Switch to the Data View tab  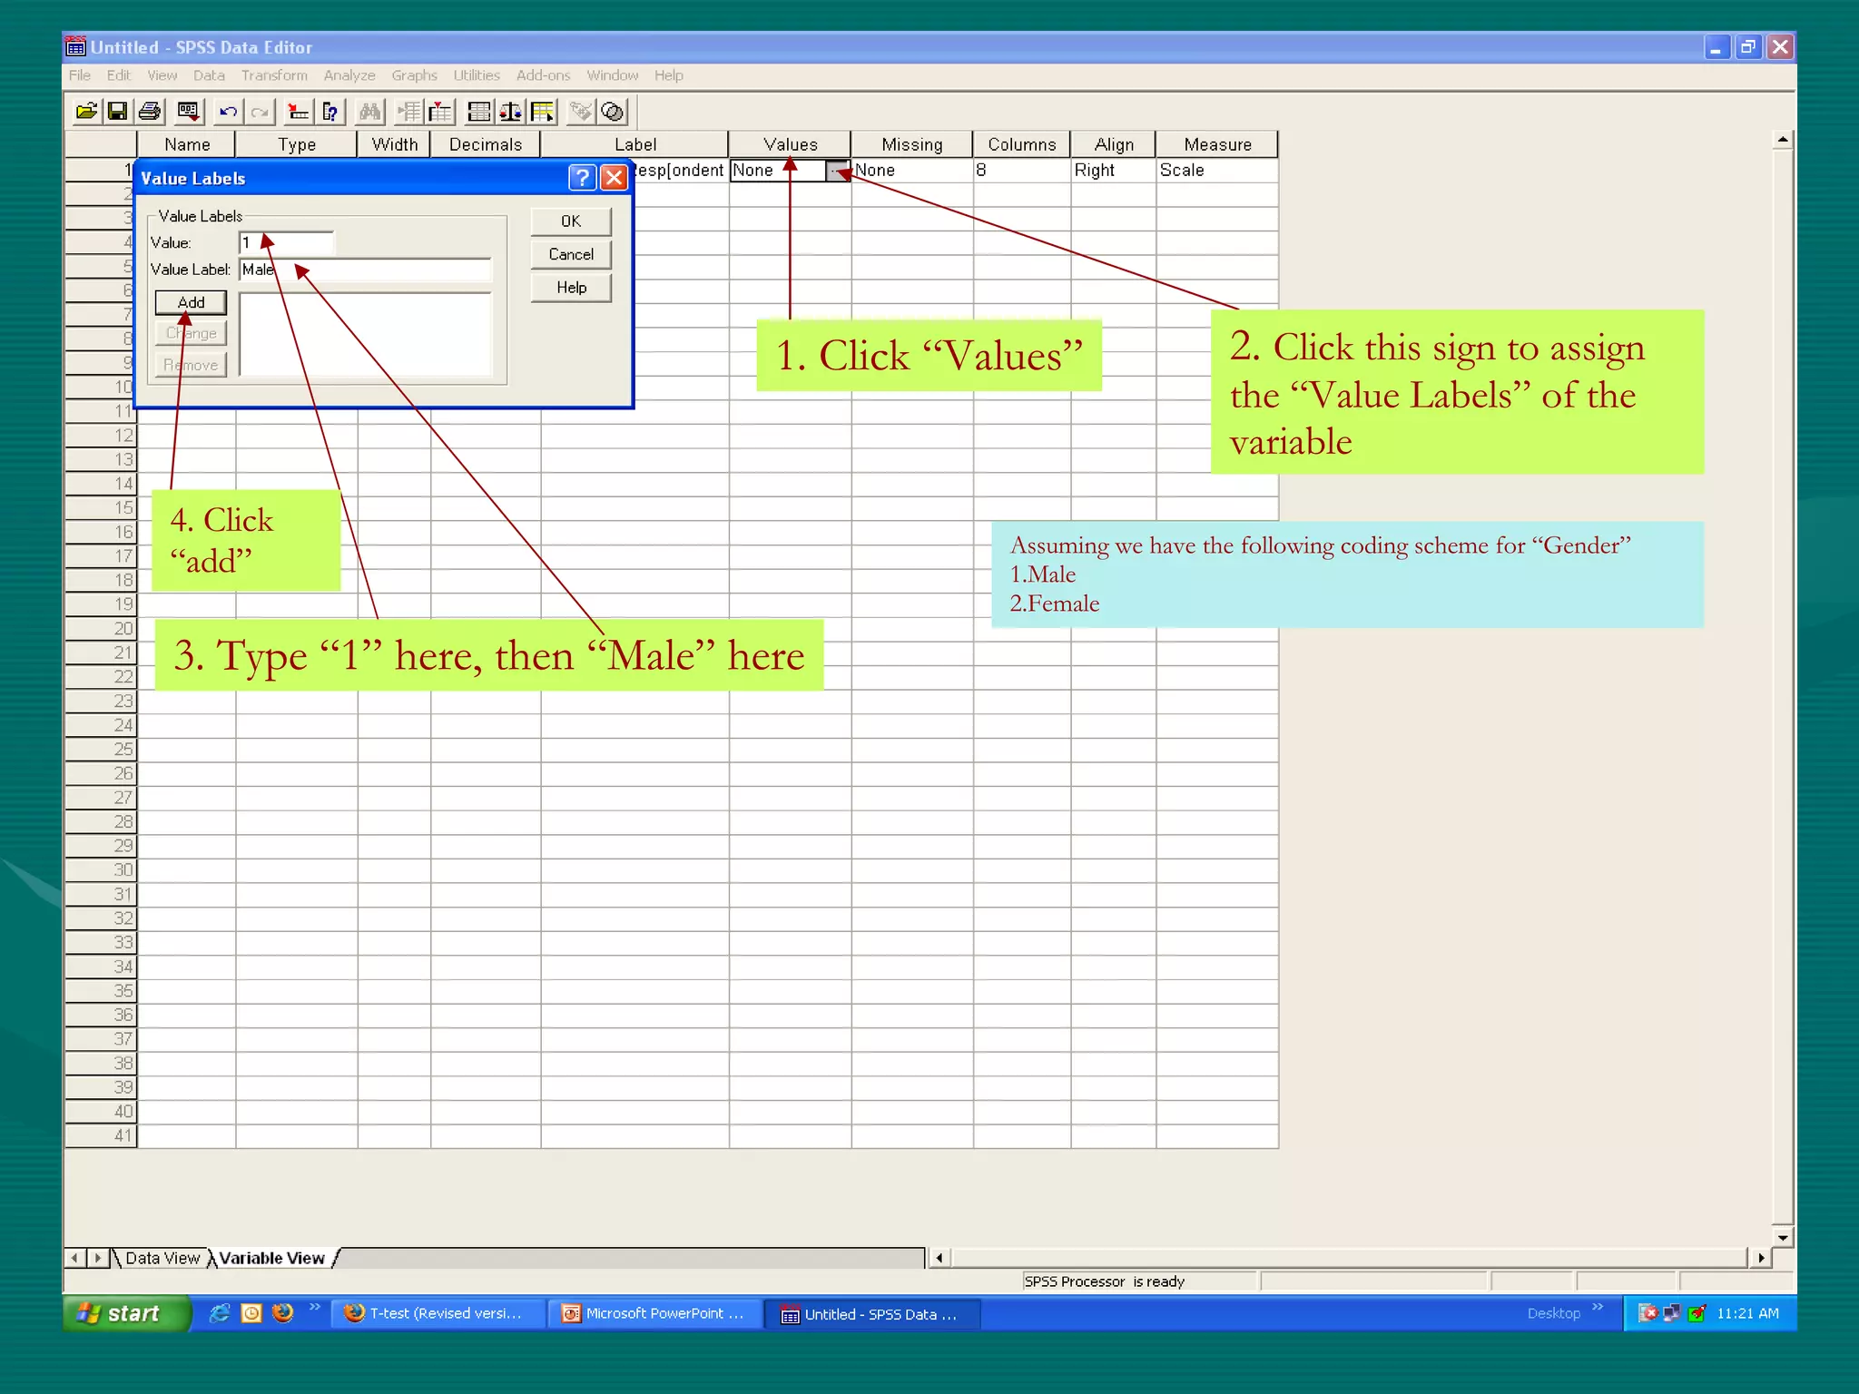(x=162, y=1258)
